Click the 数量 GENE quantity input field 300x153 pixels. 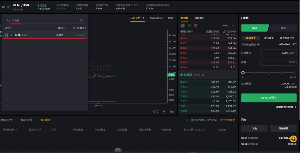tap(279, 62)
